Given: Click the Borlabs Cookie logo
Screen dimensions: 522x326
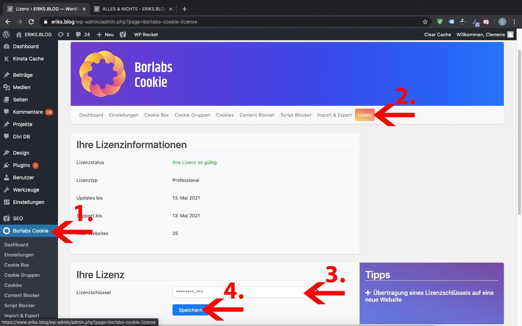Looking at the screenshot, I should (103, 74).
